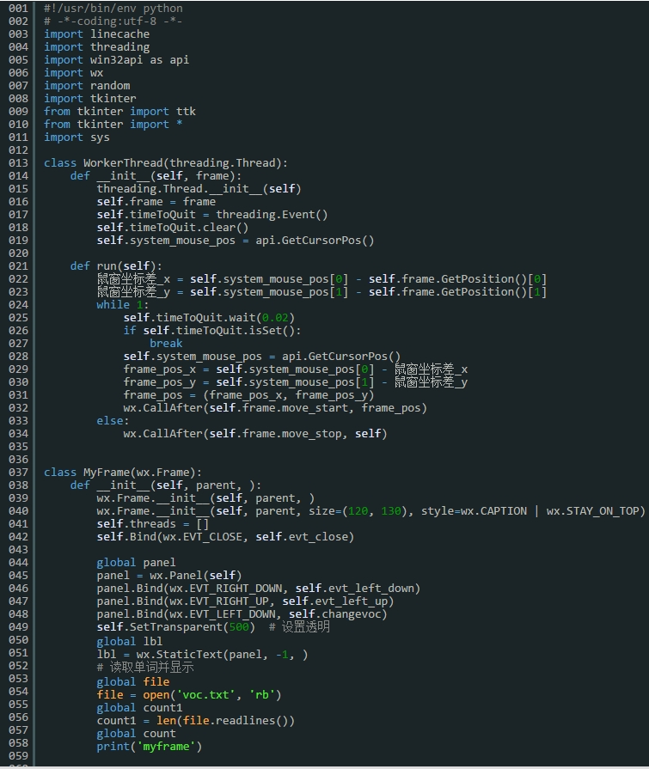The width and height of the screenshot is (649, 769).
Task: Click the 'global panel' statement
Action: [x=136, y=563]
